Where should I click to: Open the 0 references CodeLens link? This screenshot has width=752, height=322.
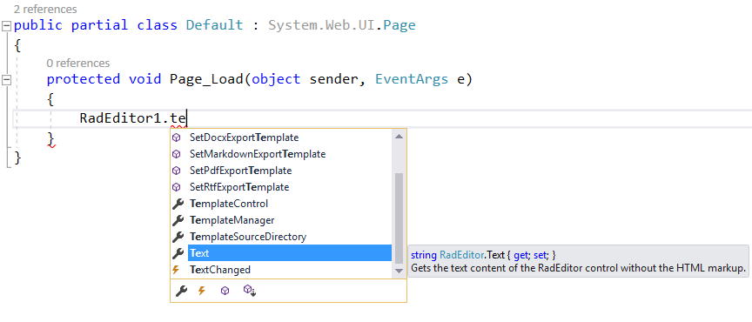click(78, 64)
